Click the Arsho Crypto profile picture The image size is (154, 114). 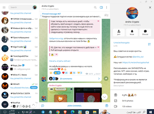point(132,13)
